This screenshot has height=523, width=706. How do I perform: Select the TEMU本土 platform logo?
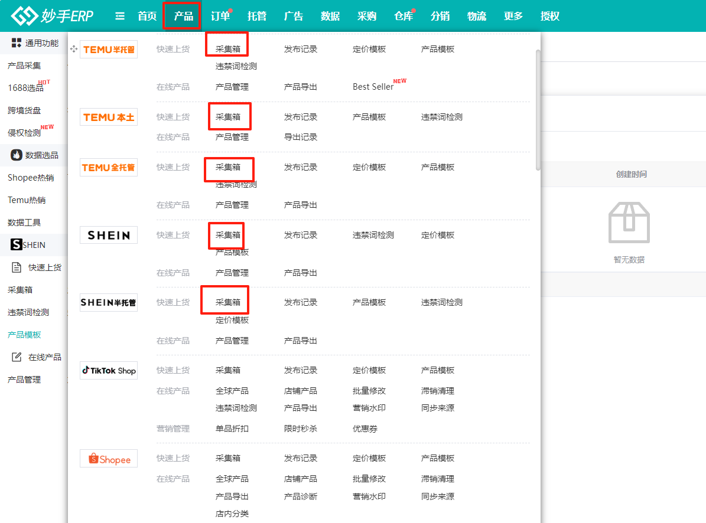pyautogui.click(x=109, y=117)
